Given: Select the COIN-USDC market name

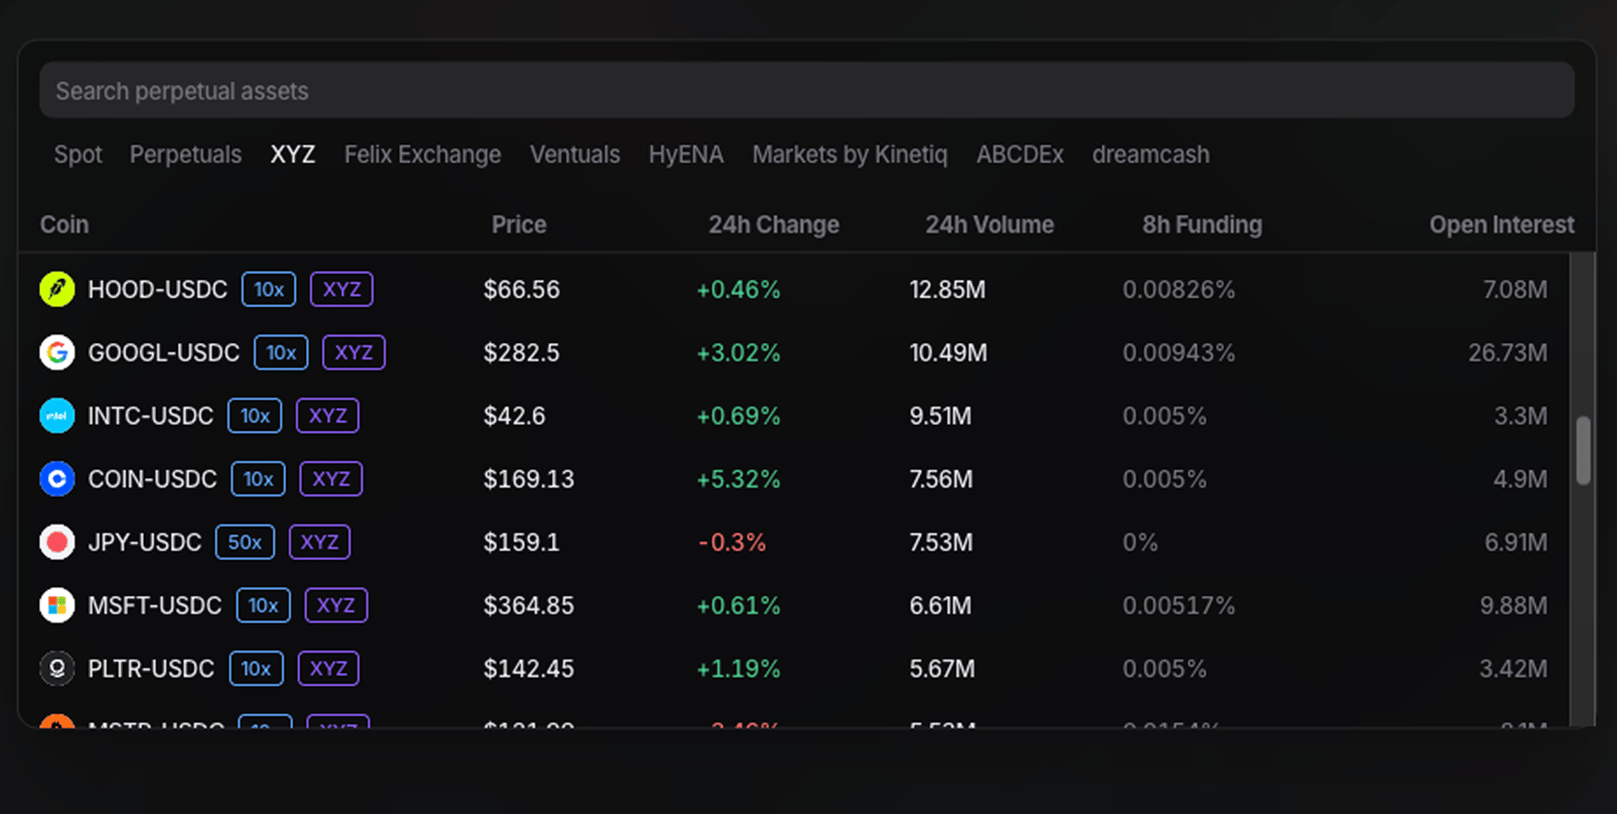Looking at the screenshot, I should pyautogui.click(x=153, y=479).
